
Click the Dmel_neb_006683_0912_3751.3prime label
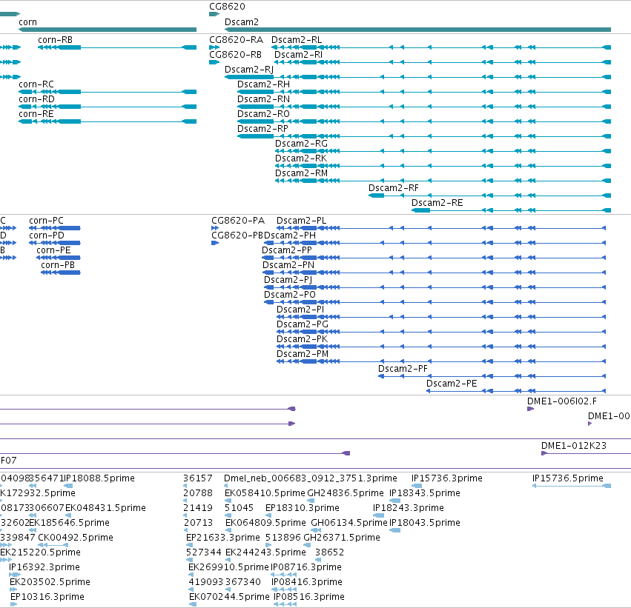(x=311, y=478)
